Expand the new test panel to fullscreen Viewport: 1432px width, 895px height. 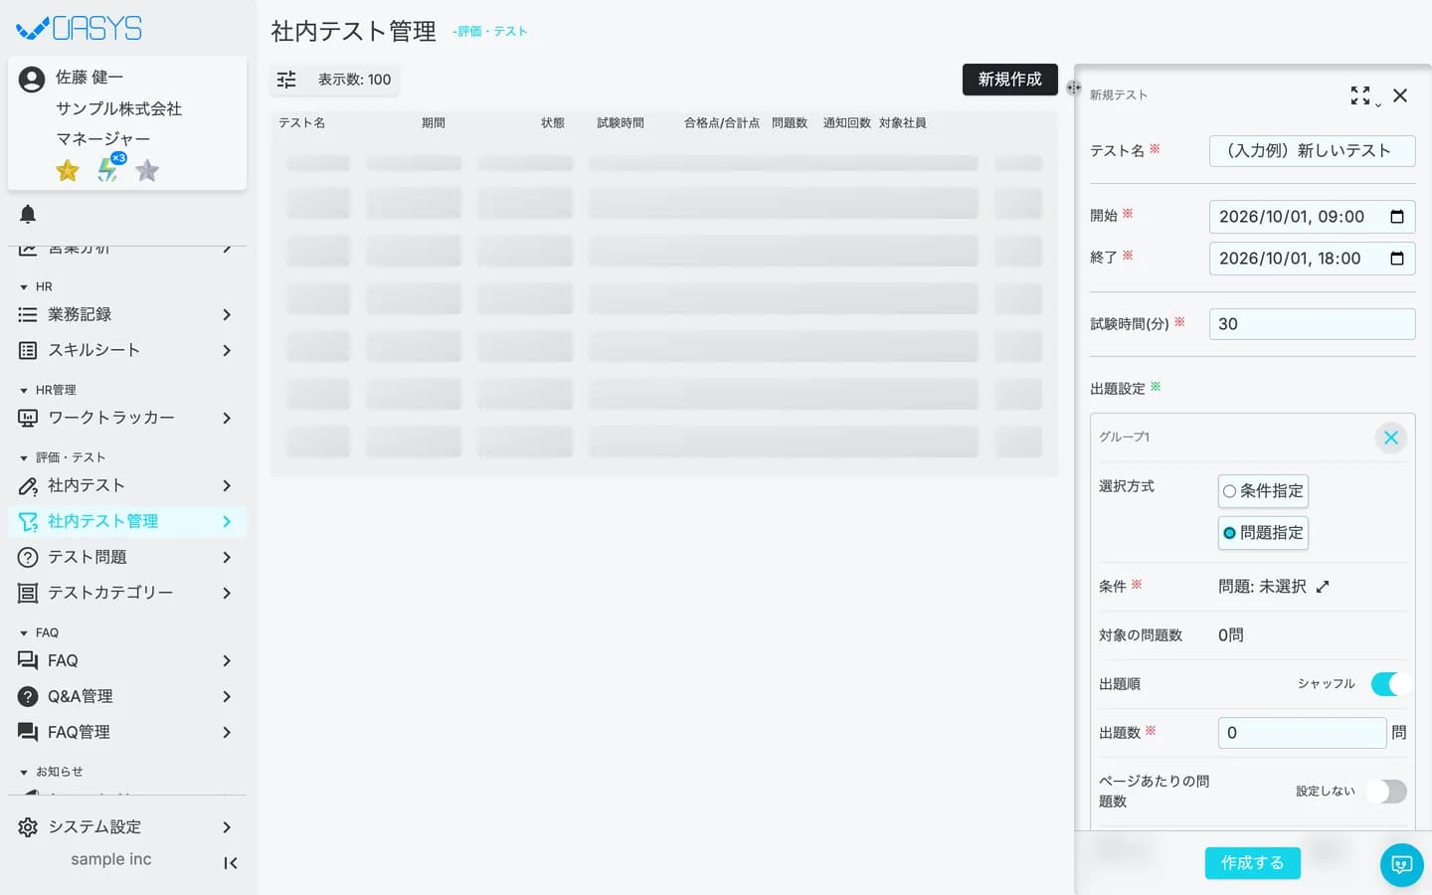[1360, 95]
